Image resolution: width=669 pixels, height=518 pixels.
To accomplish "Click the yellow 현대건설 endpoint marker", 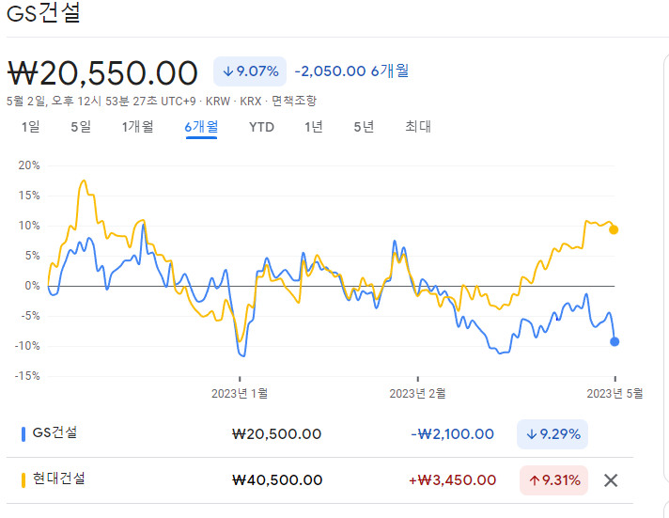I will click(614, 230).
